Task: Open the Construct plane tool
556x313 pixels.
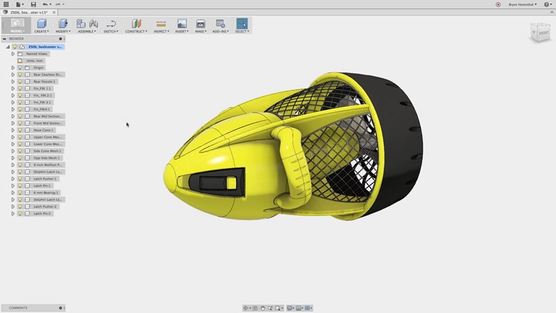Action: coord(136,24)
